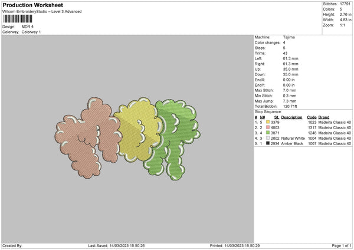354x250 pixels.
Task: Click the Code column header
Action: pyautogui.click(x=312, y=117)
